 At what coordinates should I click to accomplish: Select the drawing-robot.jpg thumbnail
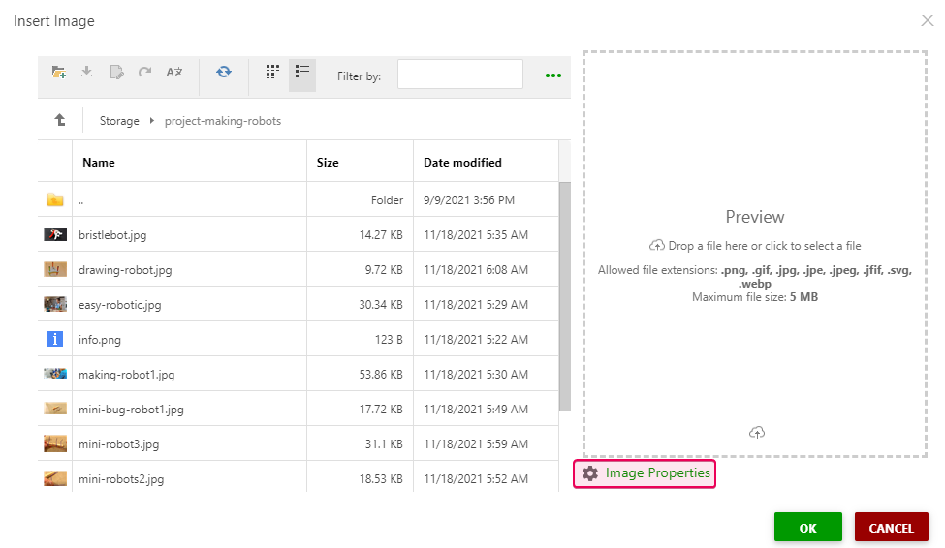(55, 270)
